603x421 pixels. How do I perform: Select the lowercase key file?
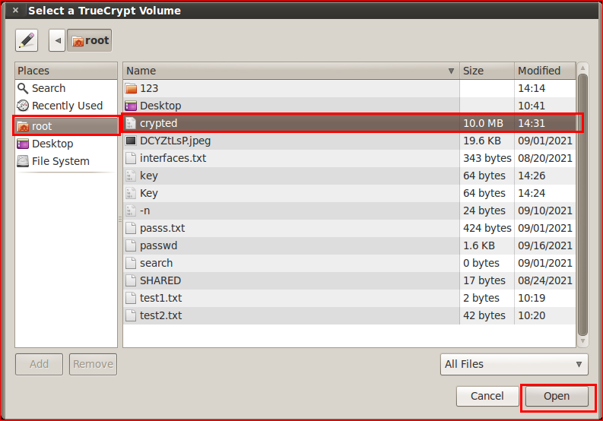point(349,176)
